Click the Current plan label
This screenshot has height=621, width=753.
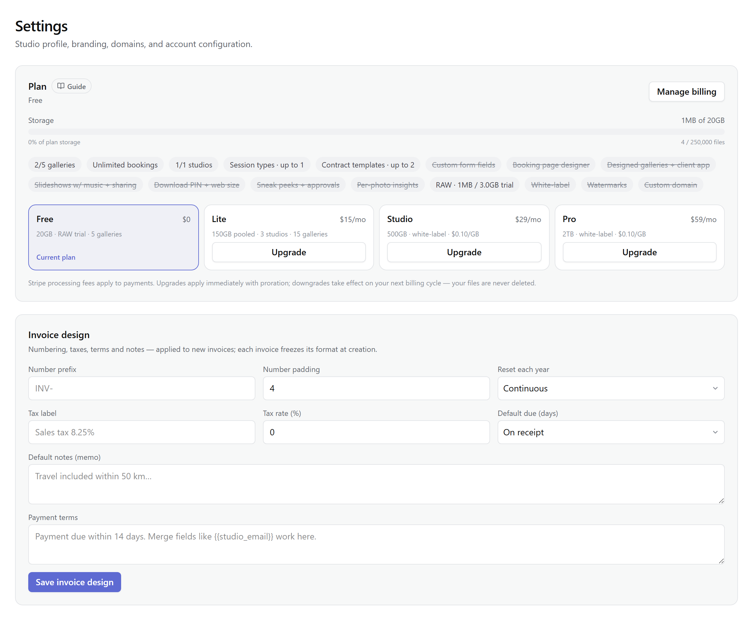(x=56, y=257)
